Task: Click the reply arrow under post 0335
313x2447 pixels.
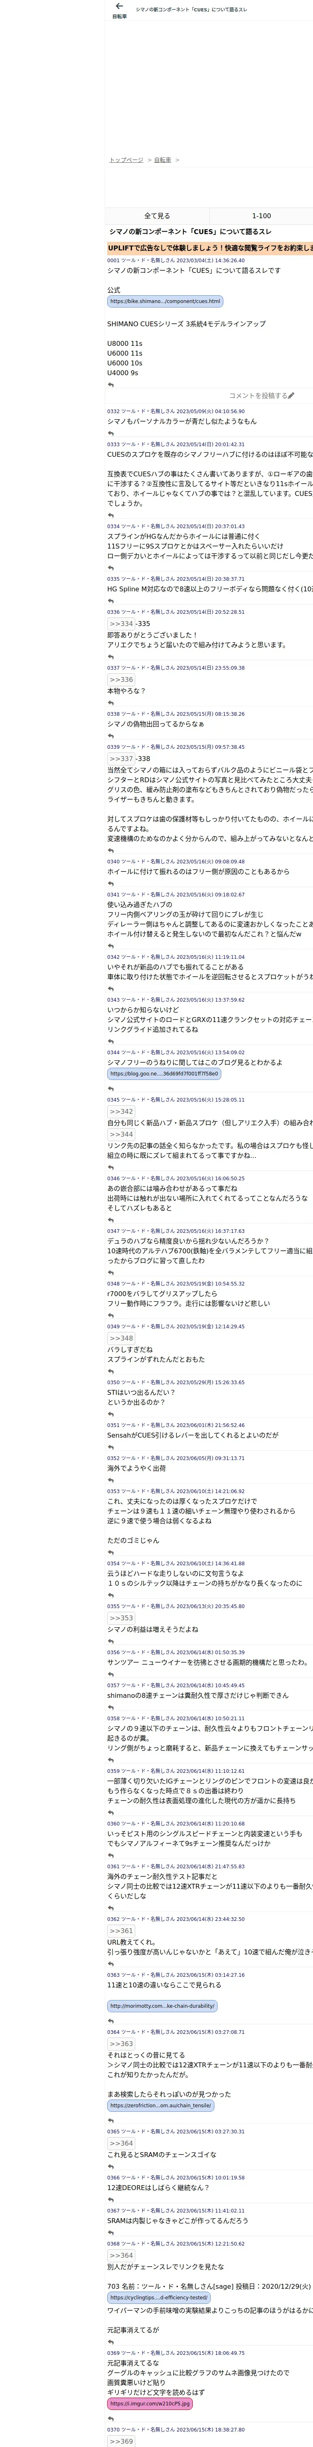Action: pos(111,601)
